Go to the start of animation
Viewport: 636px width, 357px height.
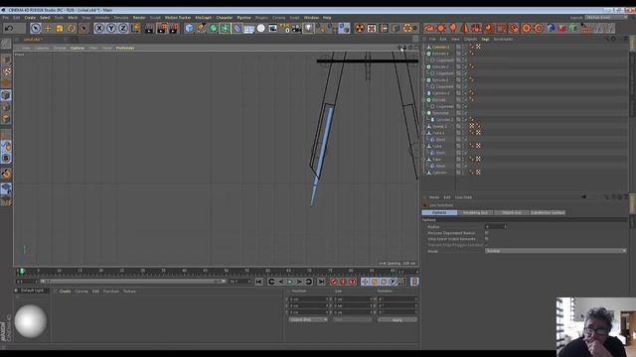(x=258, y=282)
